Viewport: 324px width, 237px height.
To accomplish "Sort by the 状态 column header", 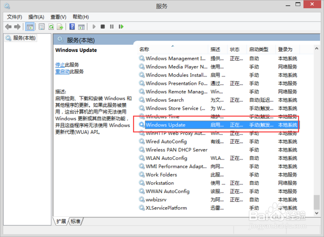I will pyautogui.click(x=237, y=49).
